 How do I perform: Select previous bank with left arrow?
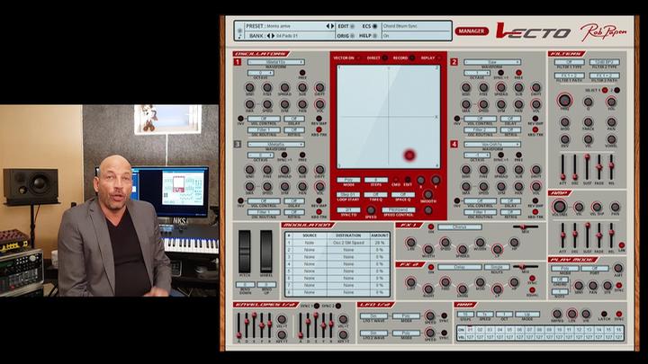[x=268, y=36]
